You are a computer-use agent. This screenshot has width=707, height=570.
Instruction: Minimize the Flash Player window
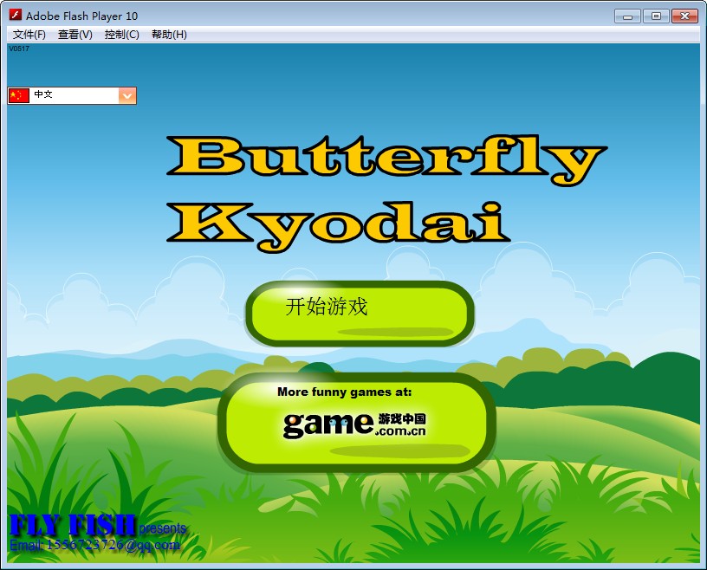[627, 16]
